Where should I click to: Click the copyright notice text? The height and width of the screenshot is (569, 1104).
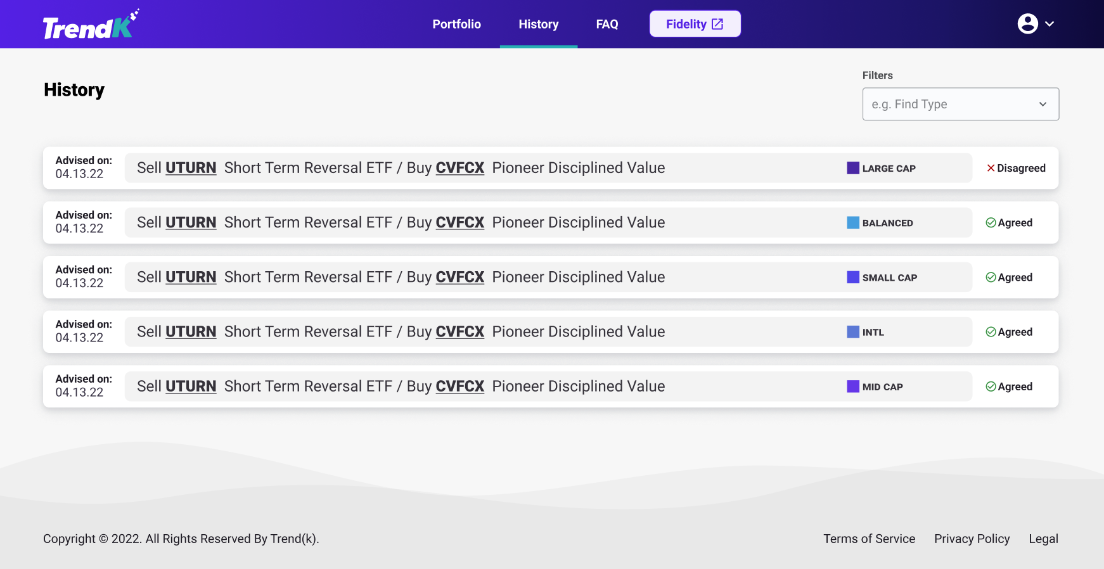(181, 539)
